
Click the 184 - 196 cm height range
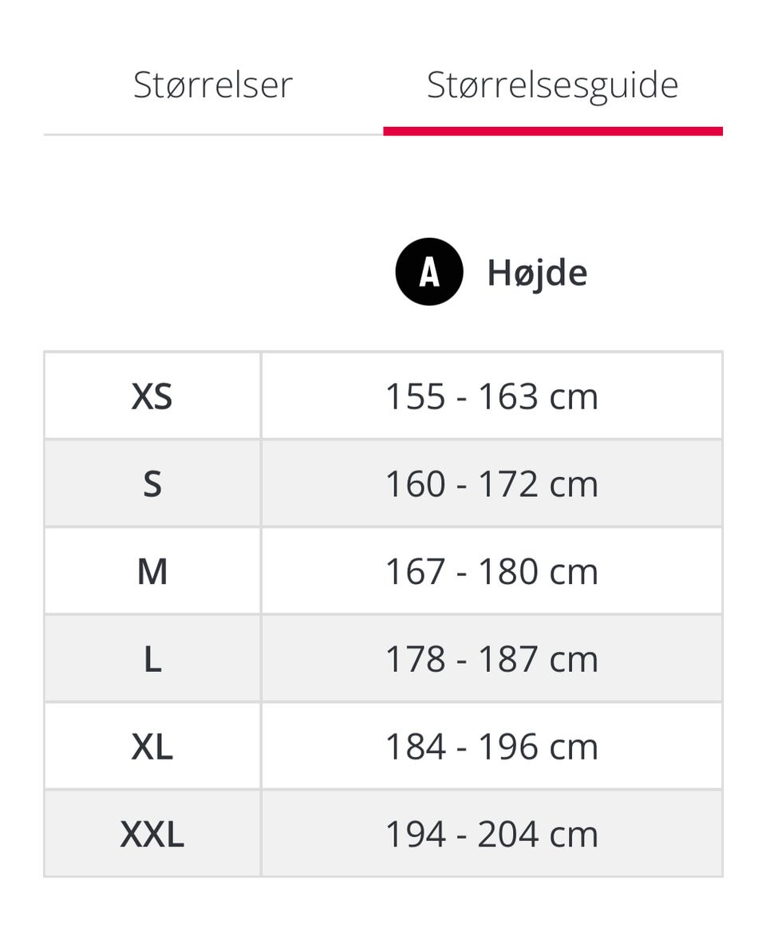point(492,748)
